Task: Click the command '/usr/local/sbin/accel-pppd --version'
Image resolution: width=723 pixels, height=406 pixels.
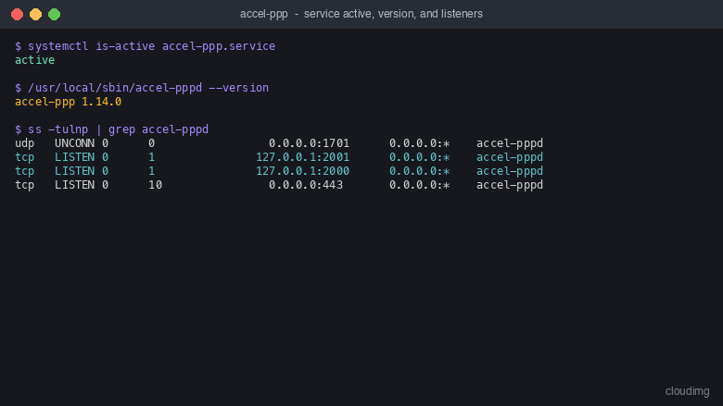Action: pos(148,87)
